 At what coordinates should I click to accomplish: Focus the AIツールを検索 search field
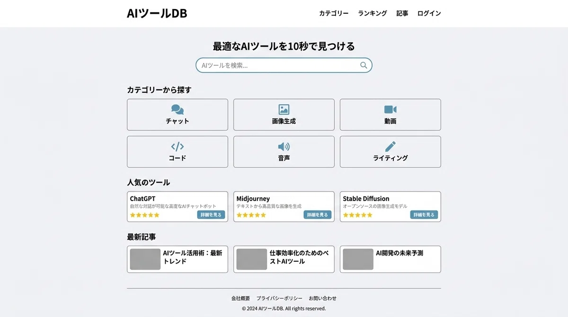284,65
